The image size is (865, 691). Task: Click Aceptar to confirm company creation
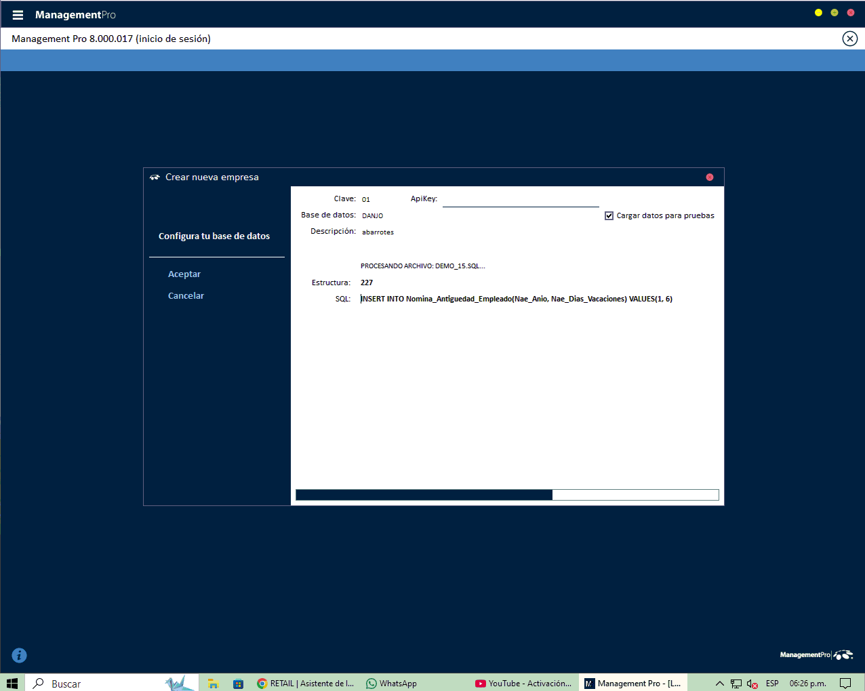click(184, 274)
